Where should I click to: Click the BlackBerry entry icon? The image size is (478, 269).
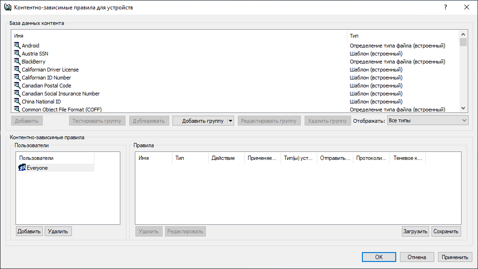(x=17, y=61)
